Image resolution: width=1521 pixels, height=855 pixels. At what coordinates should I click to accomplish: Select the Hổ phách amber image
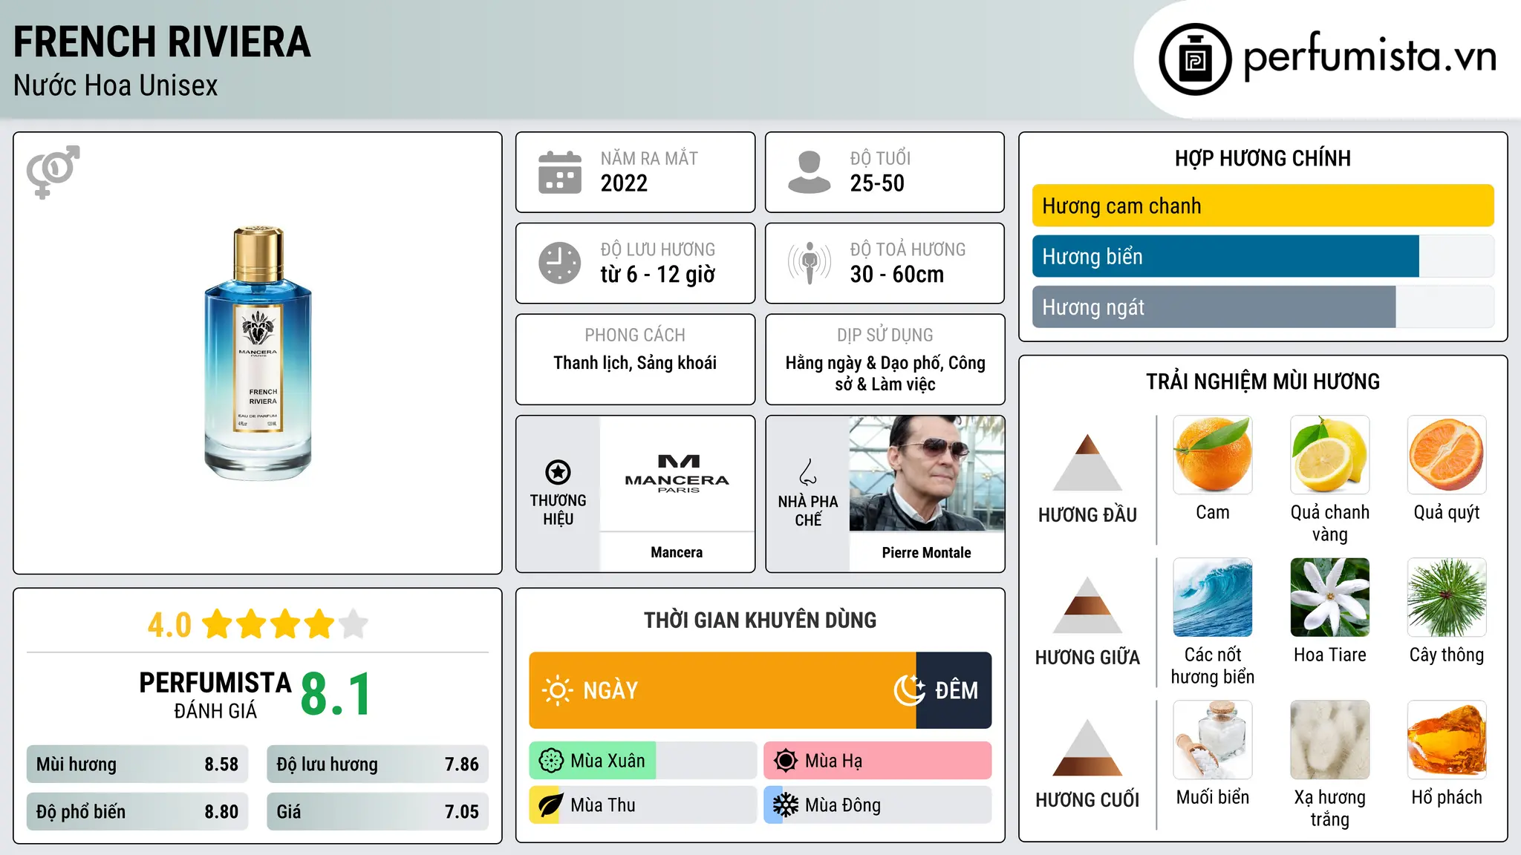click(x=1447, y=740)
